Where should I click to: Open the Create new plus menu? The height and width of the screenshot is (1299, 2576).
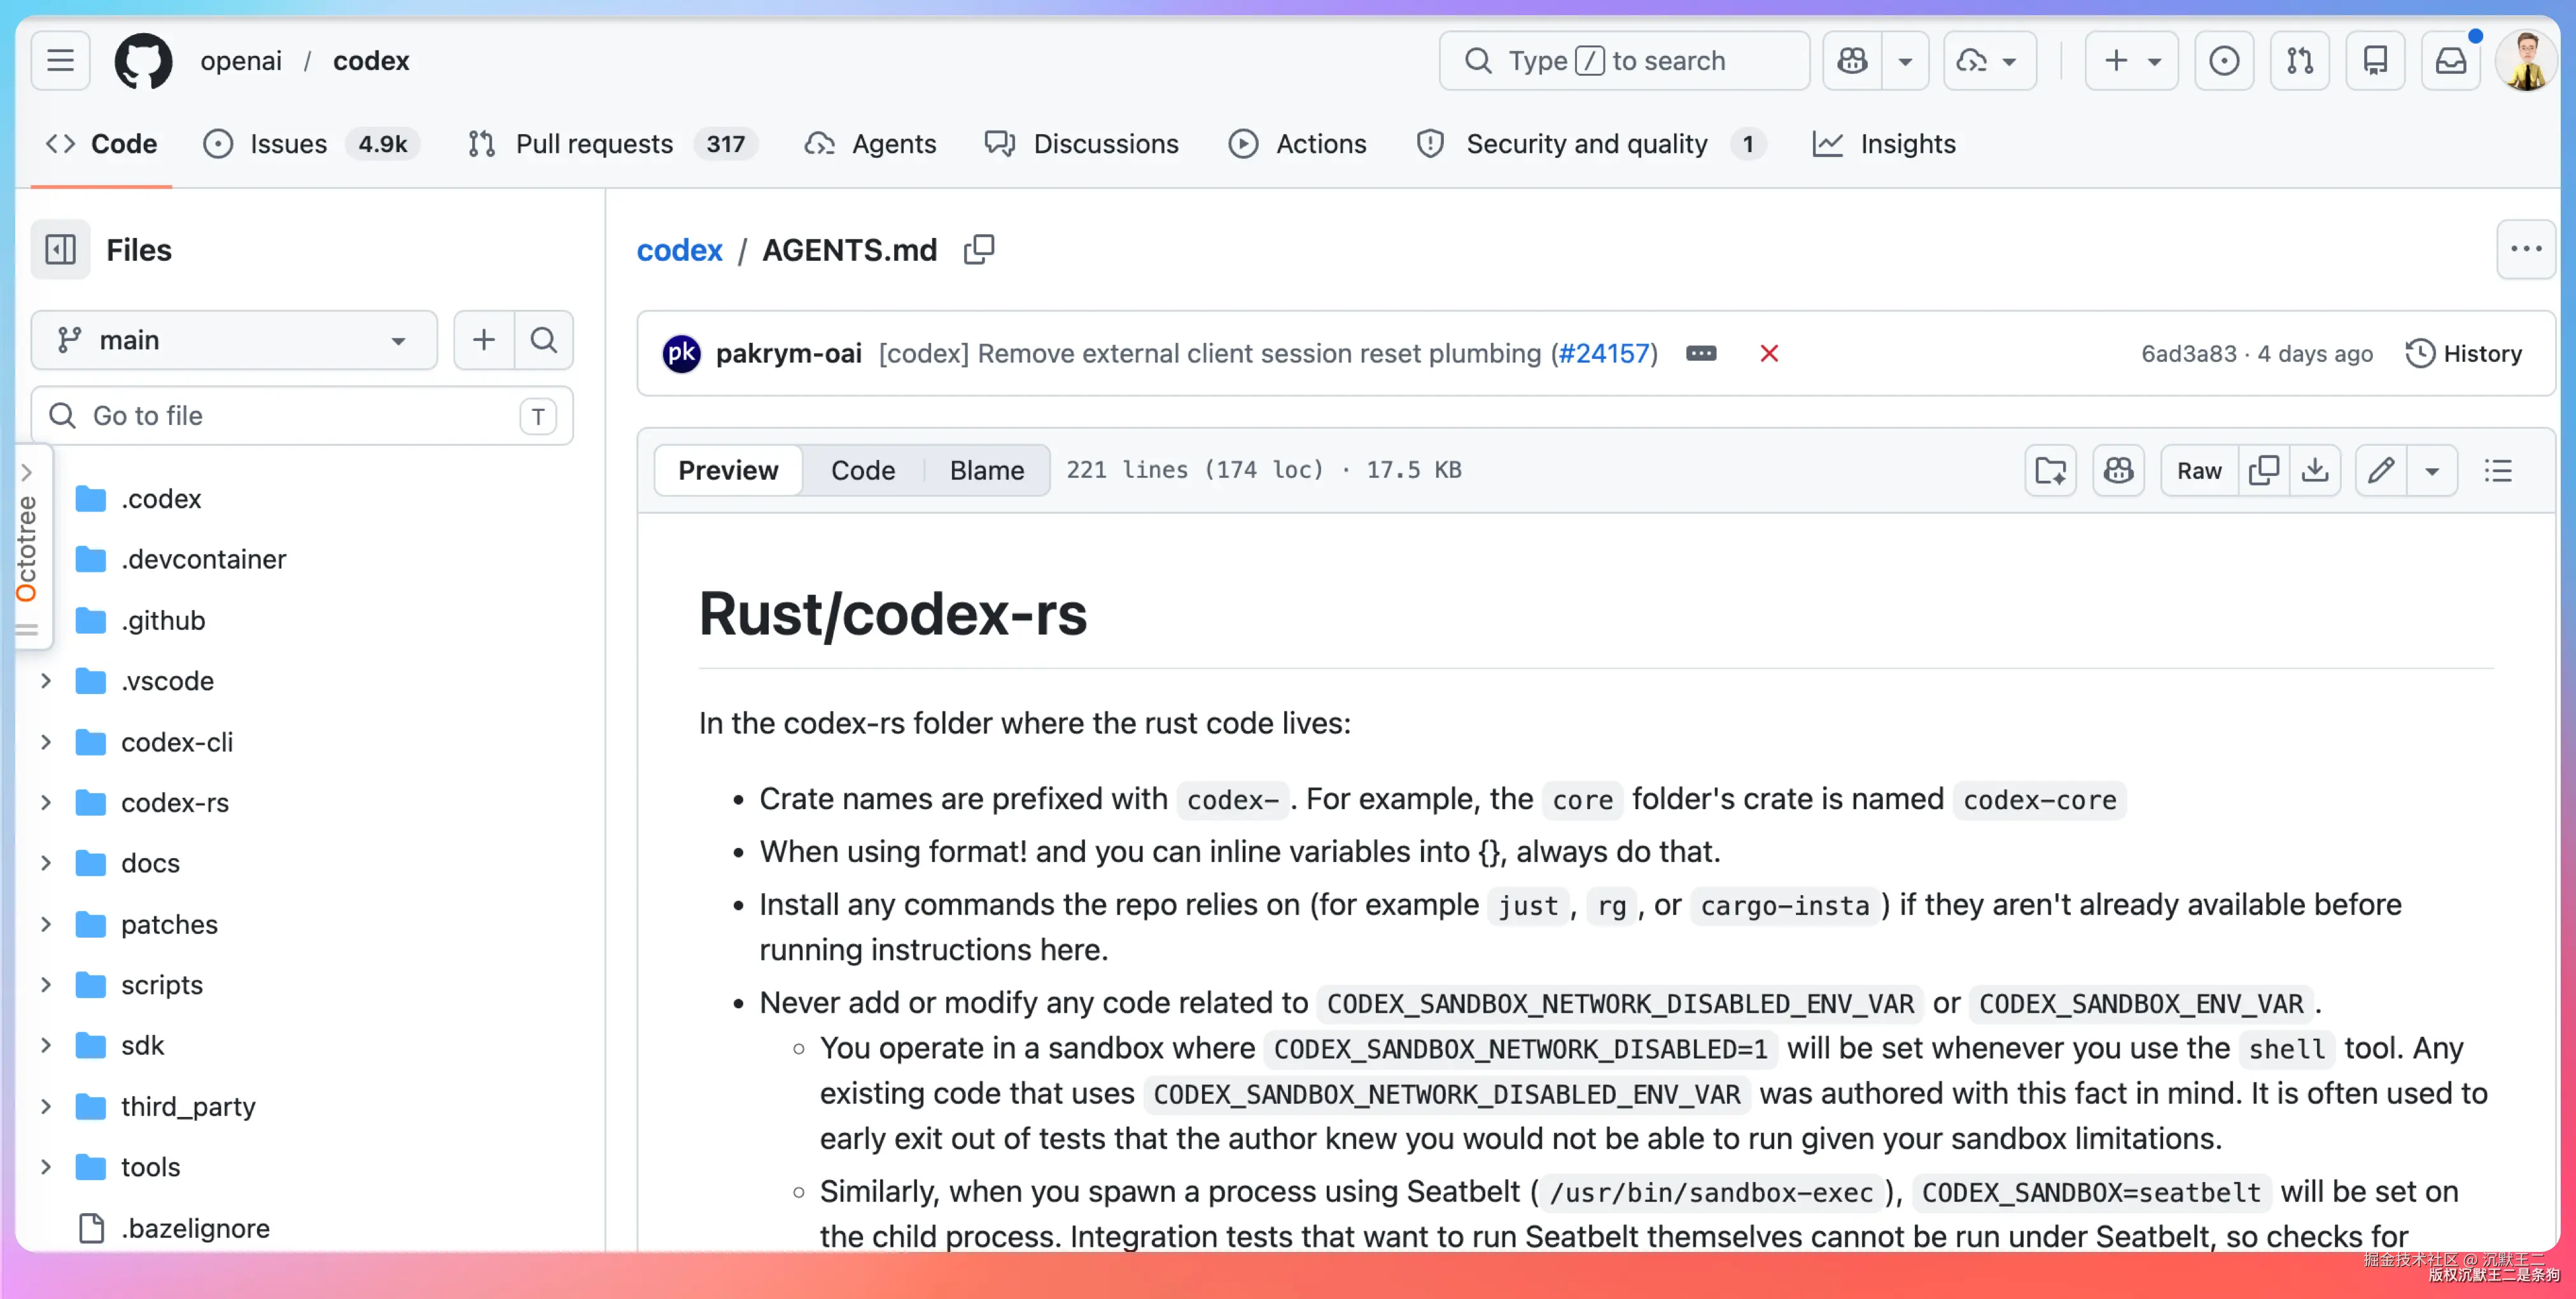click(x=2131, y=61)
